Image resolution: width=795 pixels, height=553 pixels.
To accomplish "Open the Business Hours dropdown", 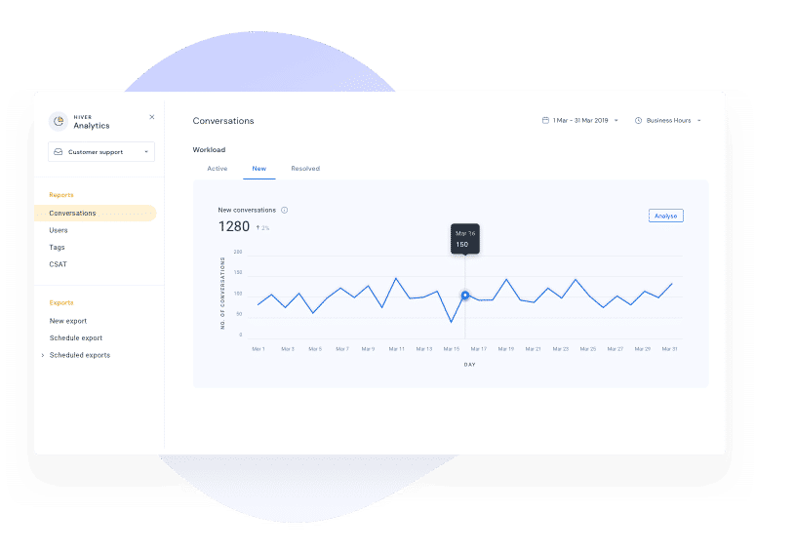I will click(x=668, y=121).
